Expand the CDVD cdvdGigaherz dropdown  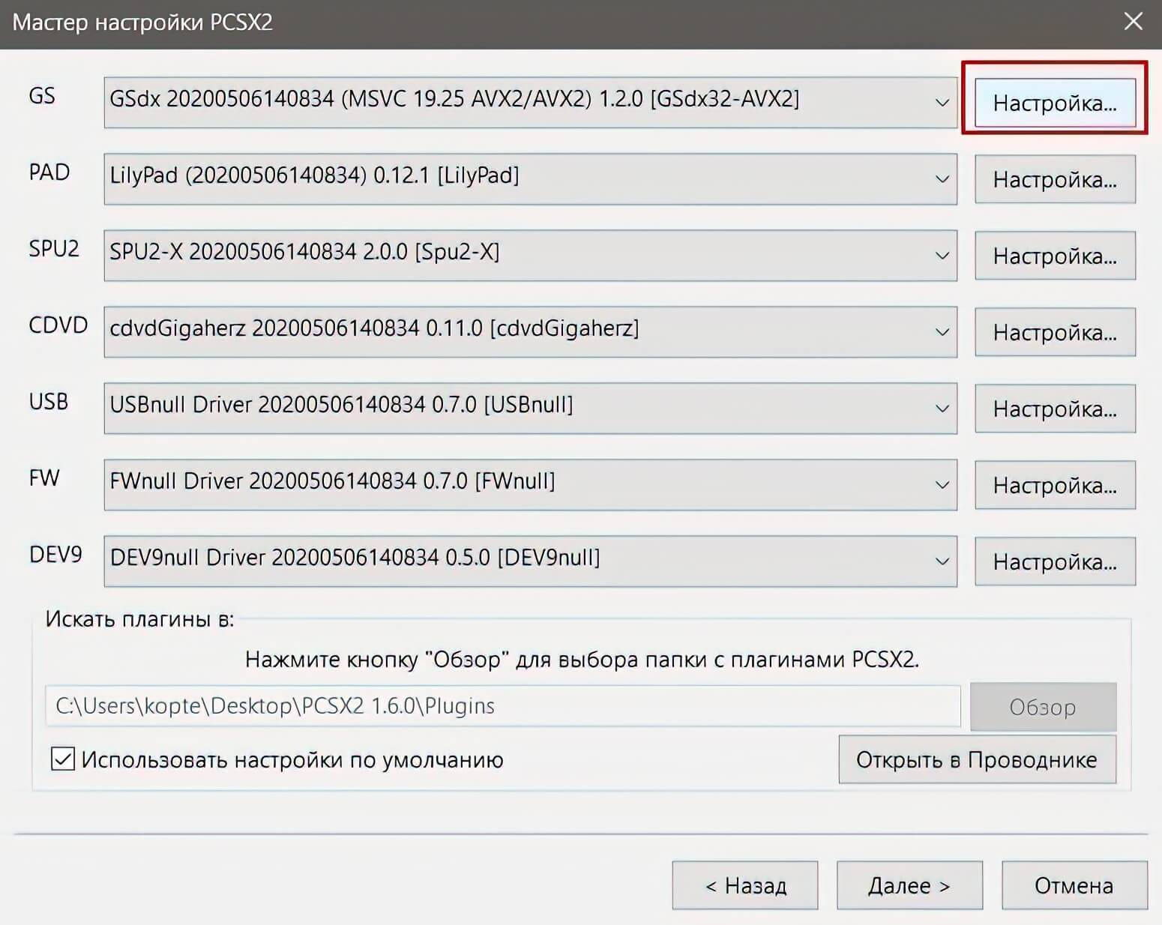[x=530, y=331]
